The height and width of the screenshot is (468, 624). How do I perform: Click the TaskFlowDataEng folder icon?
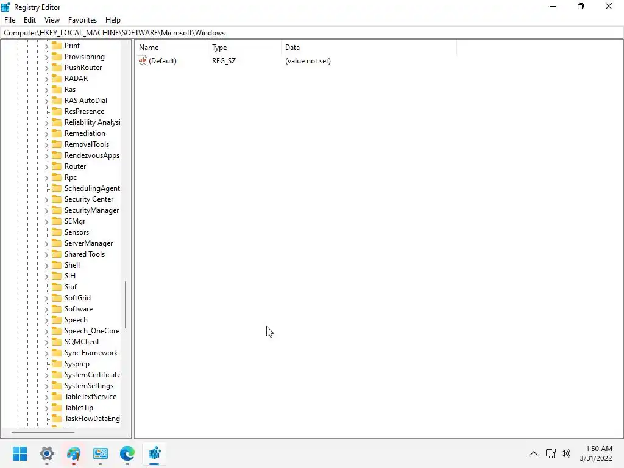(x=57, y=419)
